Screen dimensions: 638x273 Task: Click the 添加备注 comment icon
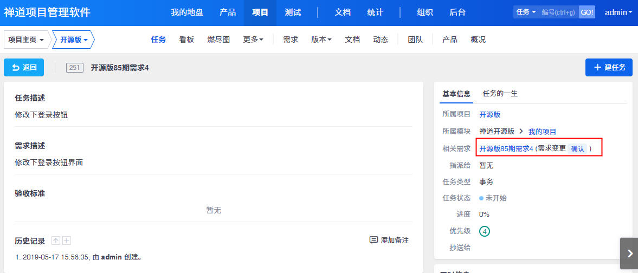(x=373, y=240)
